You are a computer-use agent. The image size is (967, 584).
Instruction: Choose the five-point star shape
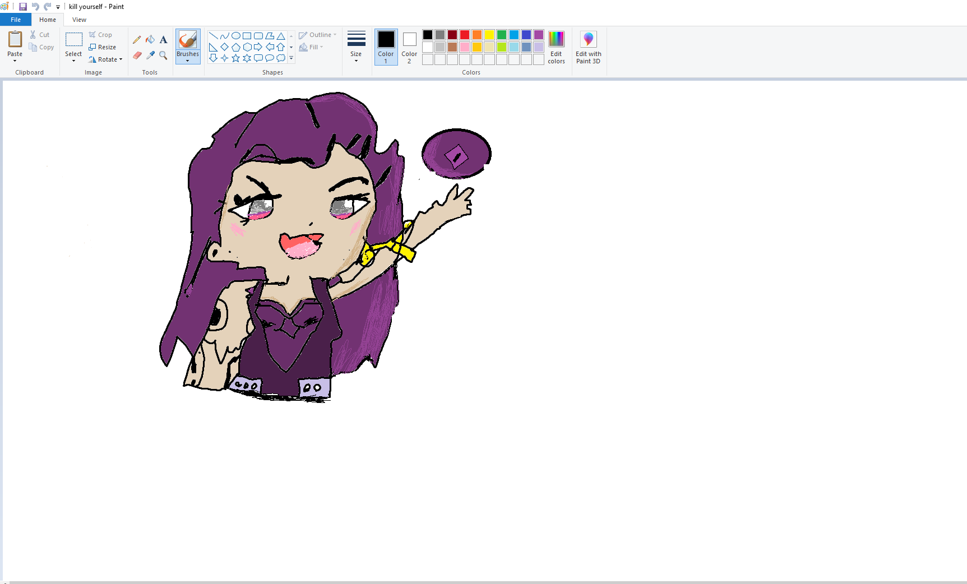[235, 57]
